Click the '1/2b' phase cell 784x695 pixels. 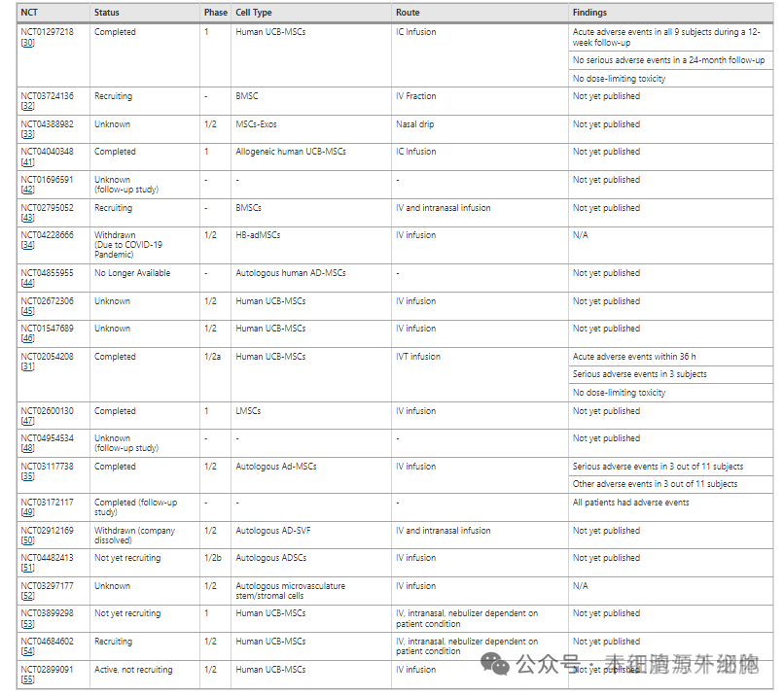coord(212,558)
